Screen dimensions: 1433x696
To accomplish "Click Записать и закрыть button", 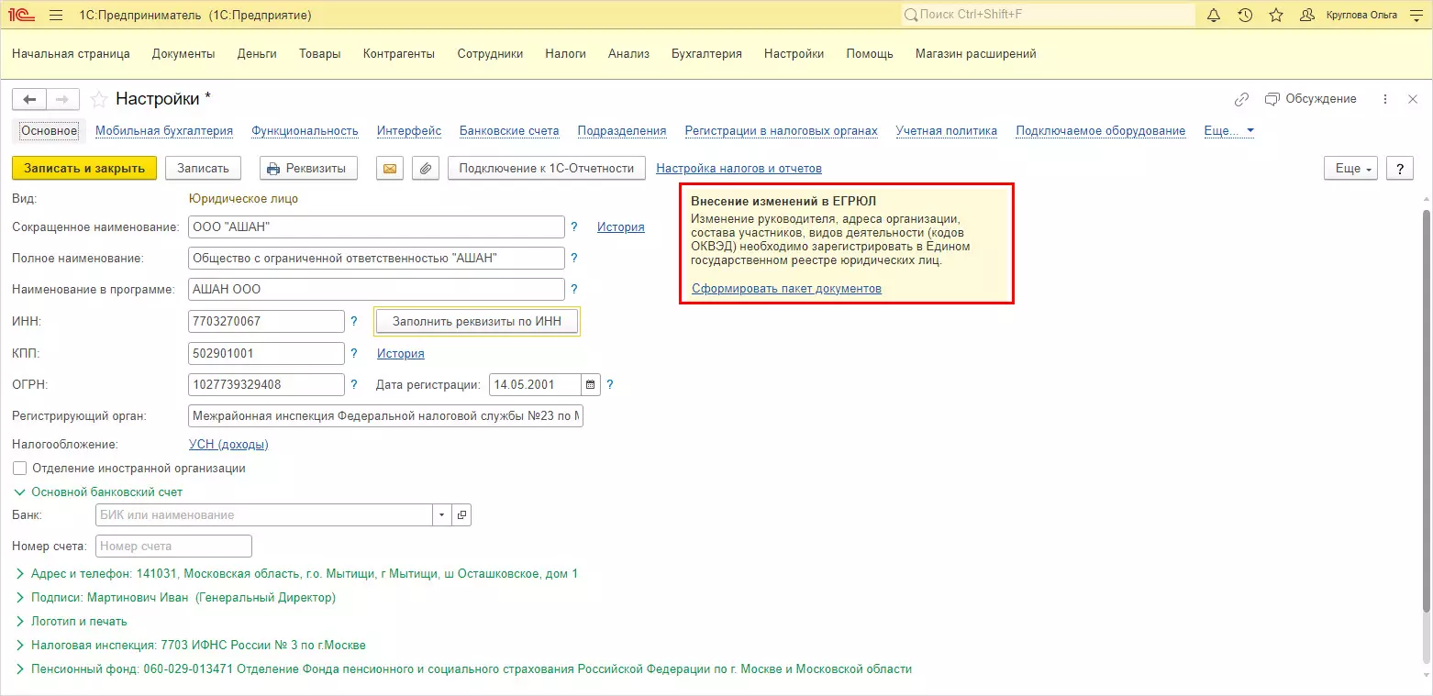I will (84, 168).
